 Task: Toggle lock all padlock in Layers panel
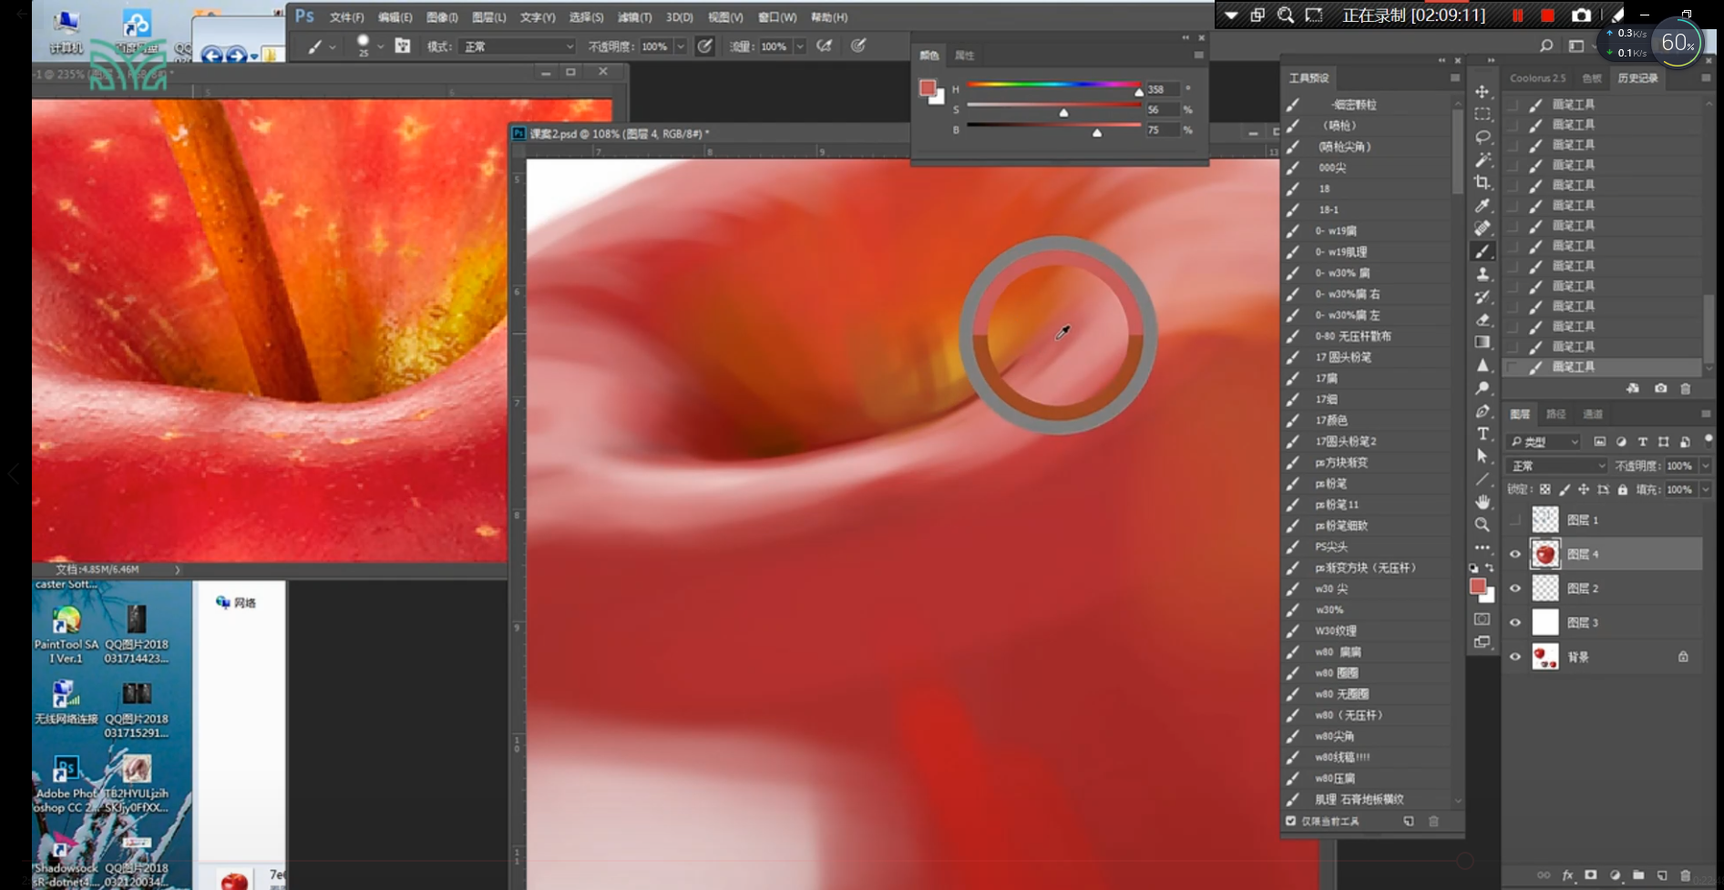(1622, 489)
